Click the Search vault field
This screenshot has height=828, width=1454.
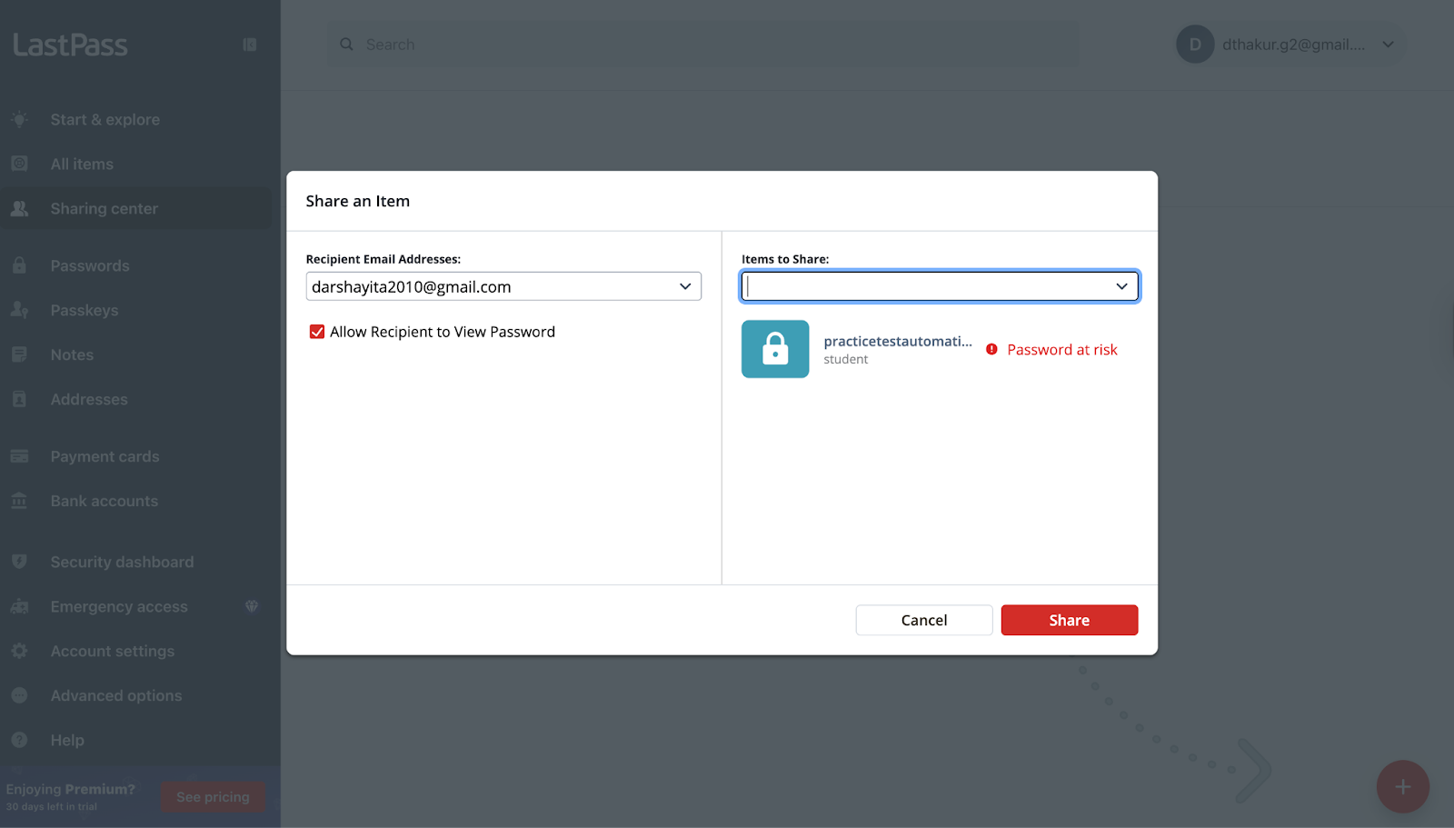tap(704, 45)
